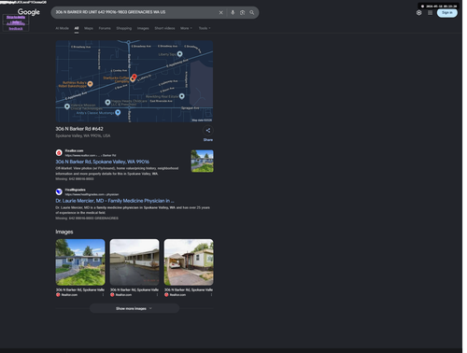The image size is (467, 353).
Task: Open the Forums tab
Action: tap(105, 28)
